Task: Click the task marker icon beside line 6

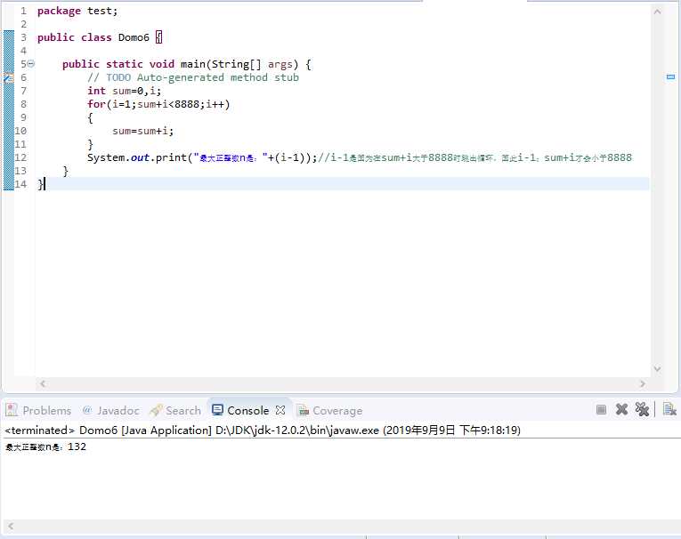Action: coord(9,77)
